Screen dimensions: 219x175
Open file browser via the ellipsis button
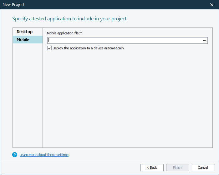click(x=204, y=40)
